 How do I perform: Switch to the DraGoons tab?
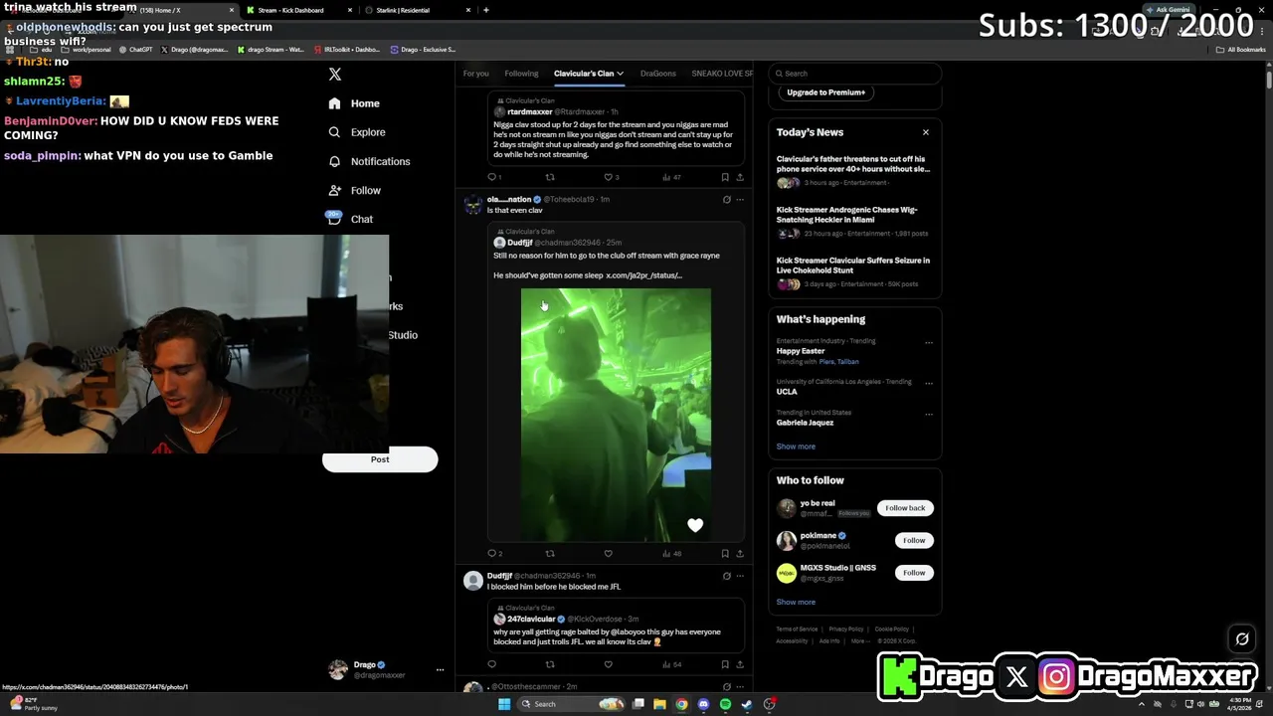click(658, 74)
